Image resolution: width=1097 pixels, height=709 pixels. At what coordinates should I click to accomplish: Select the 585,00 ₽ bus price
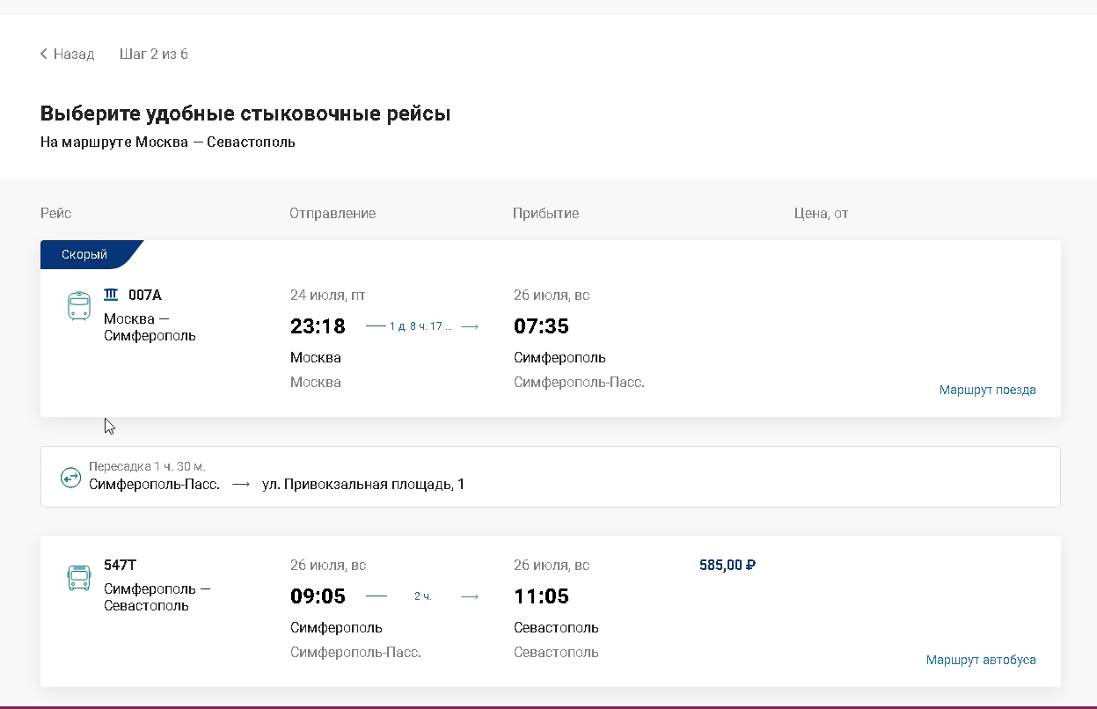728,565
